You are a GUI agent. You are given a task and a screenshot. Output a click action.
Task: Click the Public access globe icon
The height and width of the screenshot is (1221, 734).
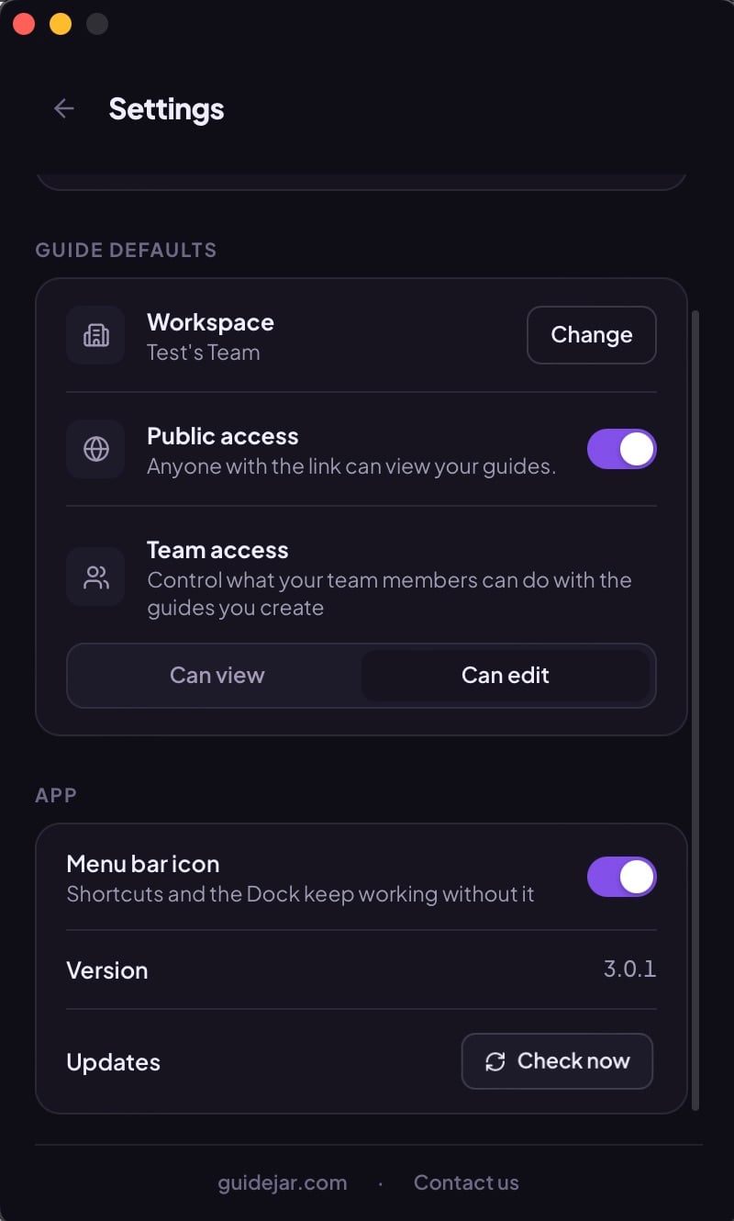(x=95, y=449)
